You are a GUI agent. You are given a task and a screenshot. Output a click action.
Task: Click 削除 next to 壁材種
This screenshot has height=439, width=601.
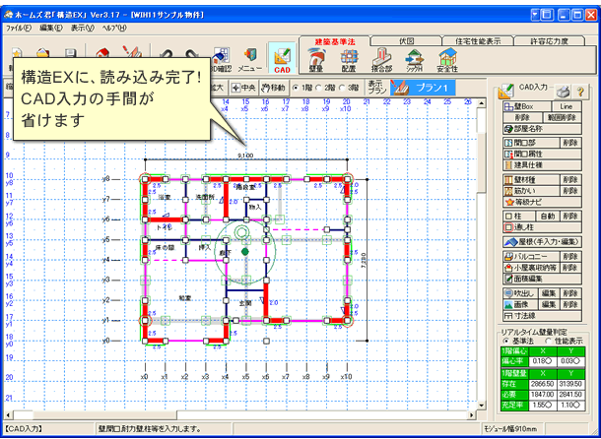coord(570,180)
